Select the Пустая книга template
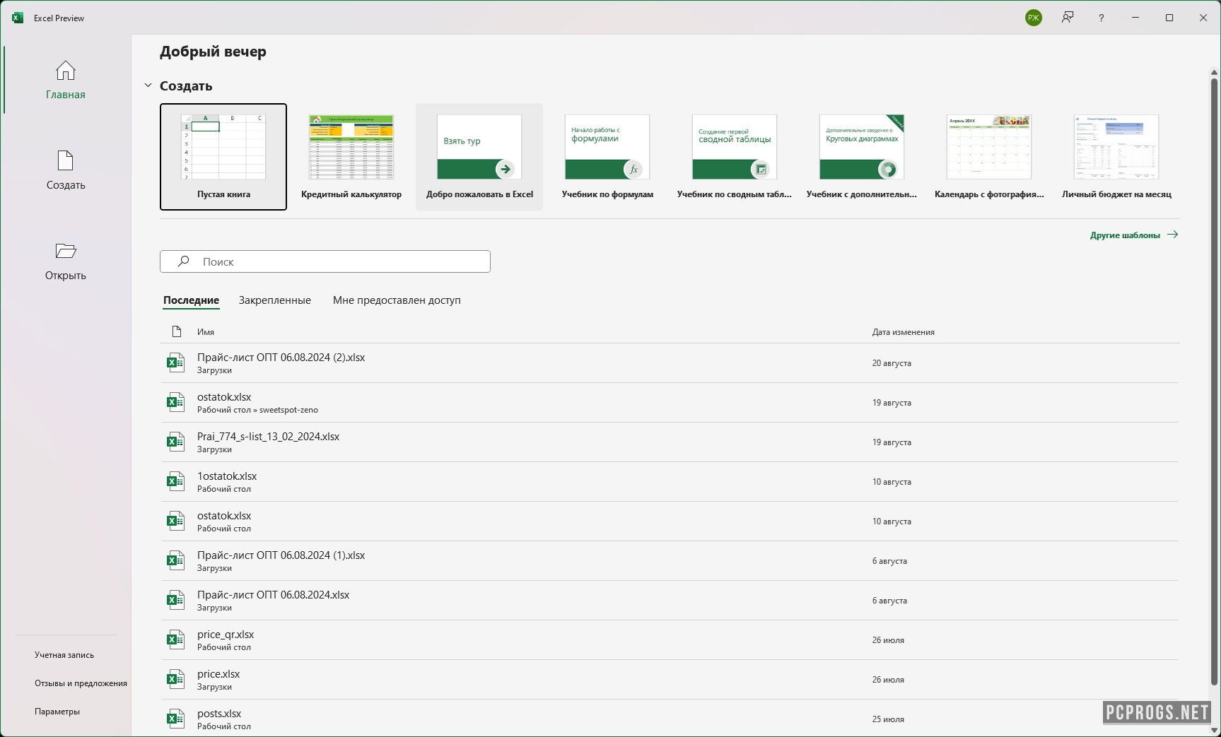Screen dimensions: 1221x737 coord(223,157)
